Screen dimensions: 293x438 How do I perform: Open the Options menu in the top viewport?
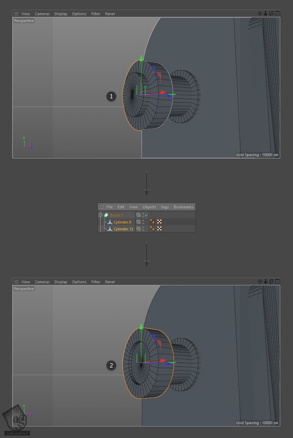pos(79,14)
